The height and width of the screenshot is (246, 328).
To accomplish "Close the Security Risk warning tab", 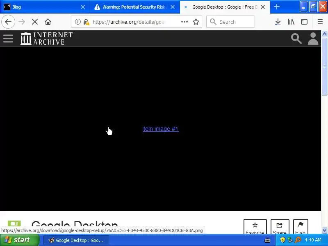I will tap(173, 7).
